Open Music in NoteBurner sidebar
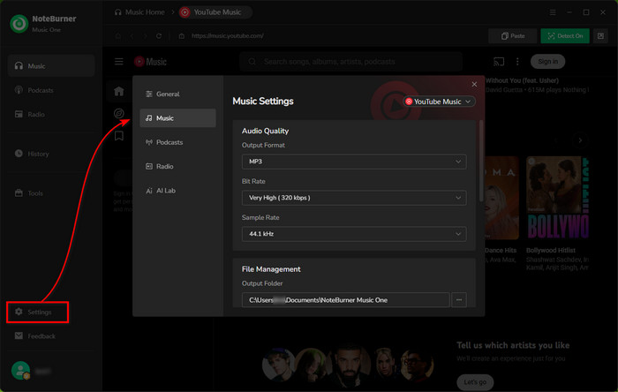 click(x=51, y=66)
